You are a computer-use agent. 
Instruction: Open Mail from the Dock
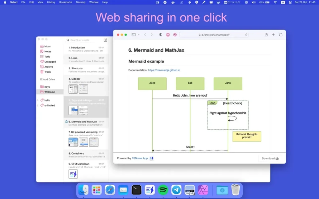[x=123, y=190]
